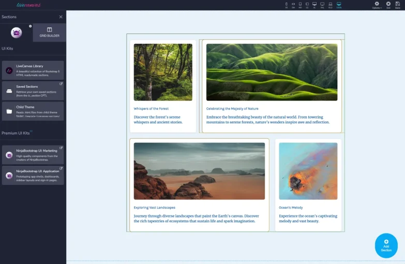Screen dimensions: 405x264
Task: Set preview width to 100%
Action: point(339,5)
